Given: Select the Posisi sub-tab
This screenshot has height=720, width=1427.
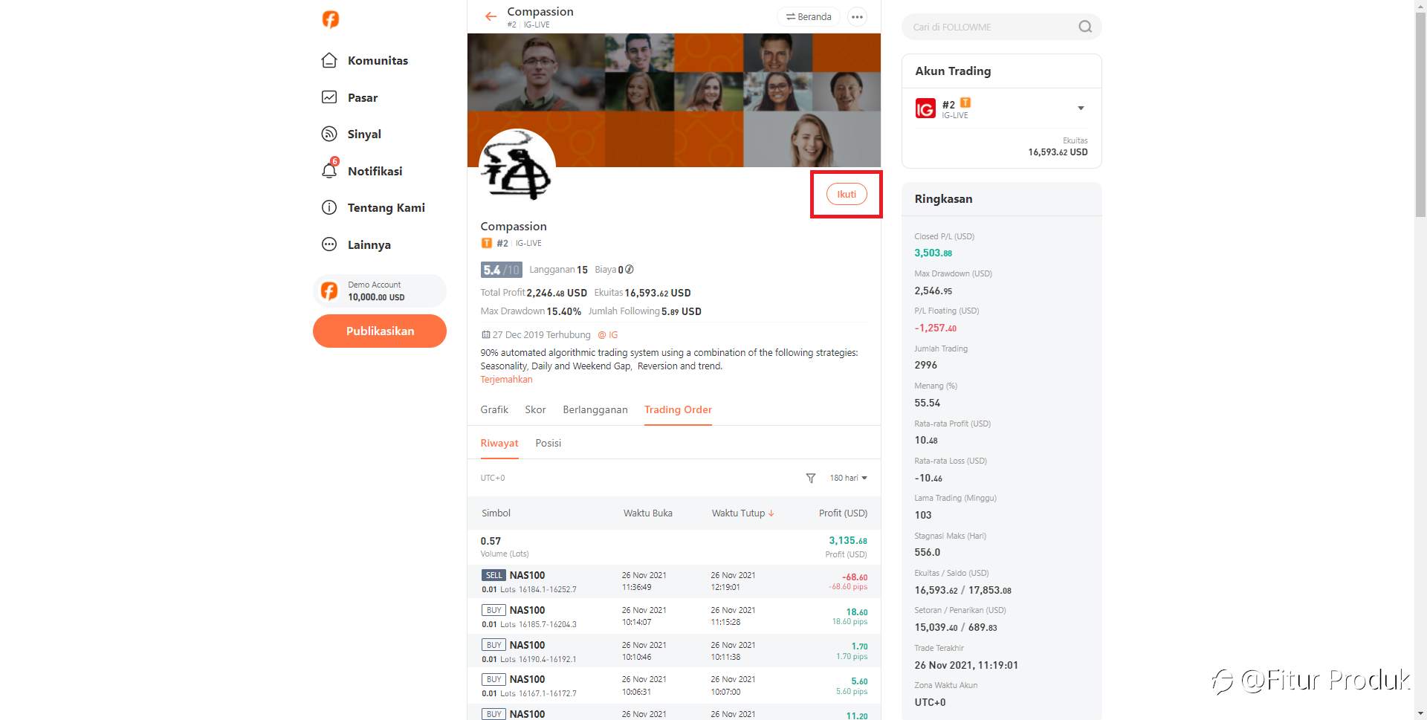Looking at the screenshot, I should (x=549, y=443).
